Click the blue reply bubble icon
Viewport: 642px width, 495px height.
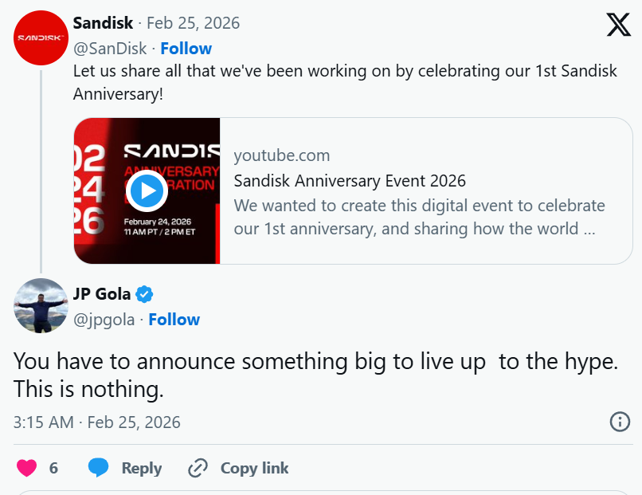(98, 468)
